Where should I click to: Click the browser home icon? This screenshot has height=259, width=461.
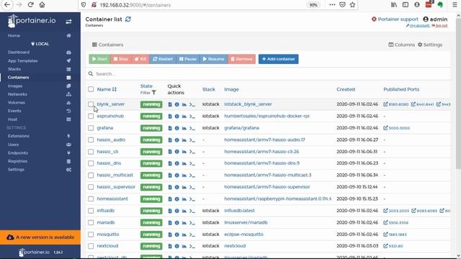[42, 5]
